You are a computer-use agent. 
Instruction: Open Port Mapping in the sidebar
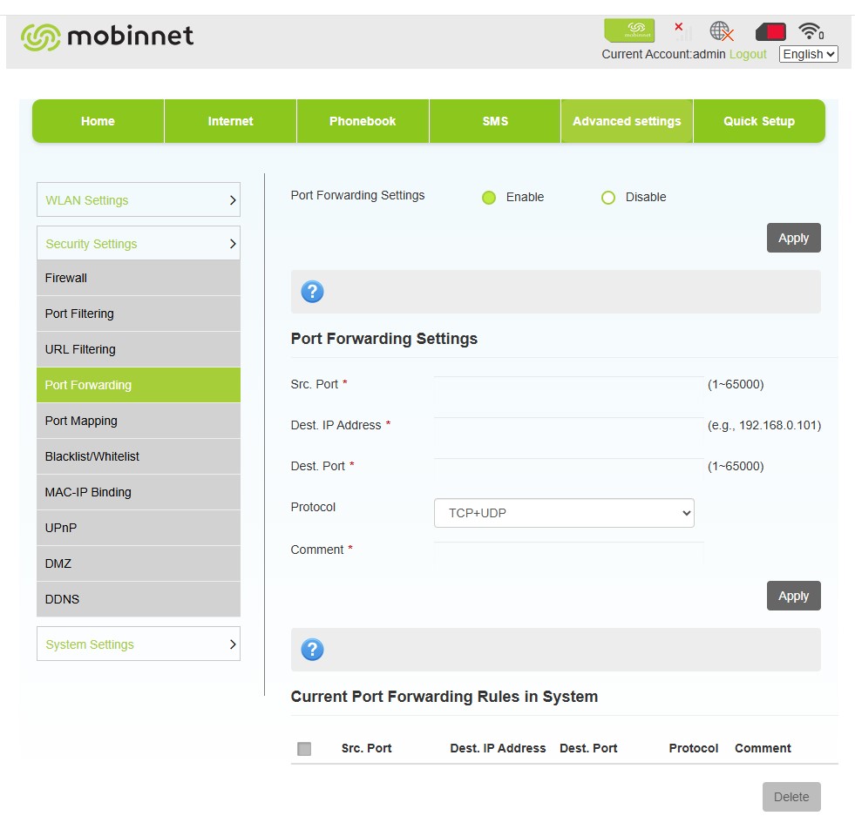click(139, 421)
